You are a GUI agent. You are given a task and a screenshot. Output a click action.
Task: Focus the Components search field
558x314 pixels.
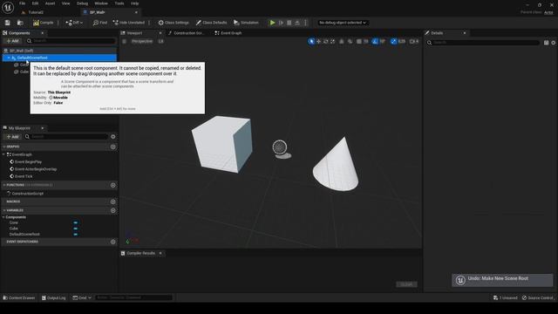[71, 41]
